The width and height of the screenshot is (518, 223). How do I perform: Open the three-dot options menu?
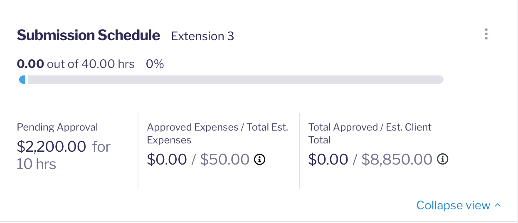coord(486,34)
